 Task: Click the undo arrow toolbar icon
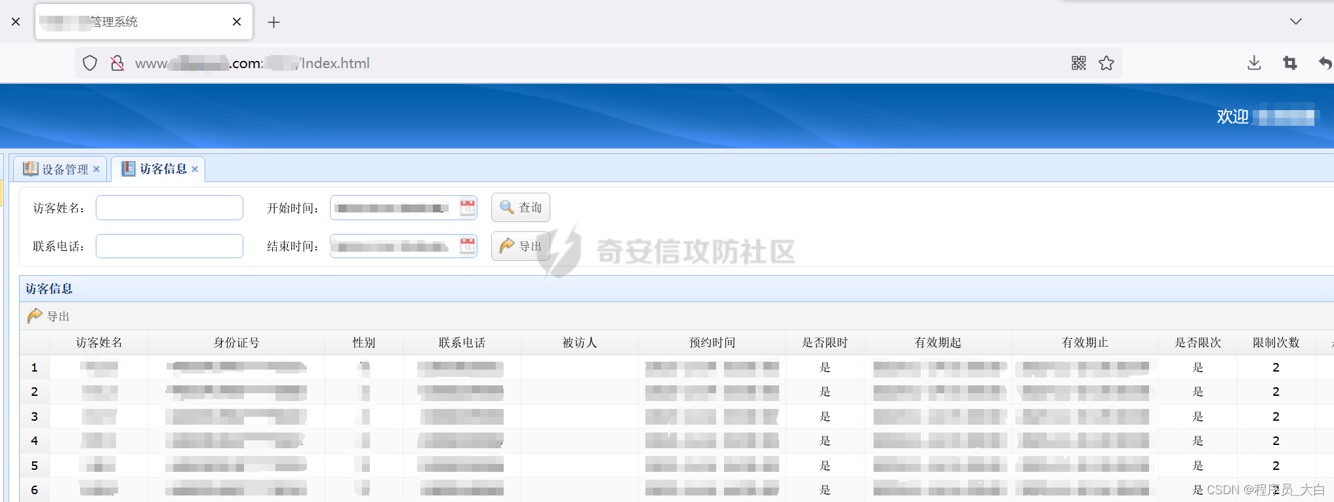click(1325, 63)
